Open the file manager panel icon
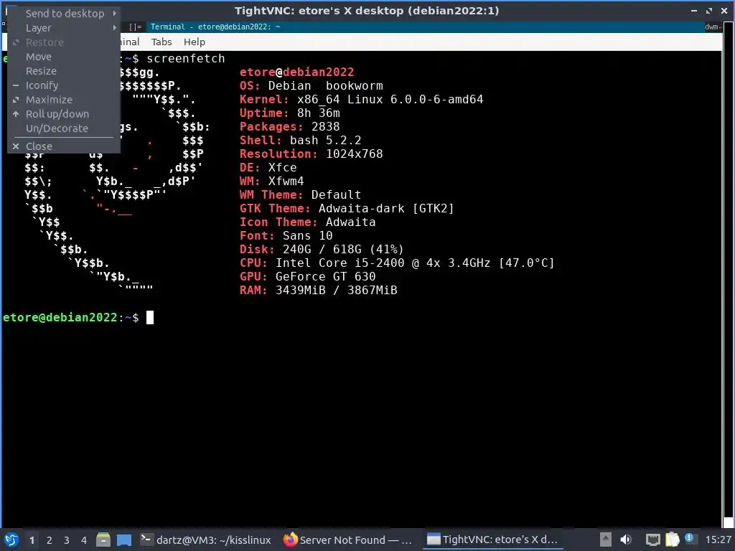Viewport: 735px width, 551px height. tap(103, 540)
